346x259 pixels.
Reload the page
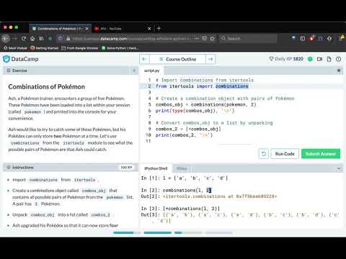coord(24,38)
